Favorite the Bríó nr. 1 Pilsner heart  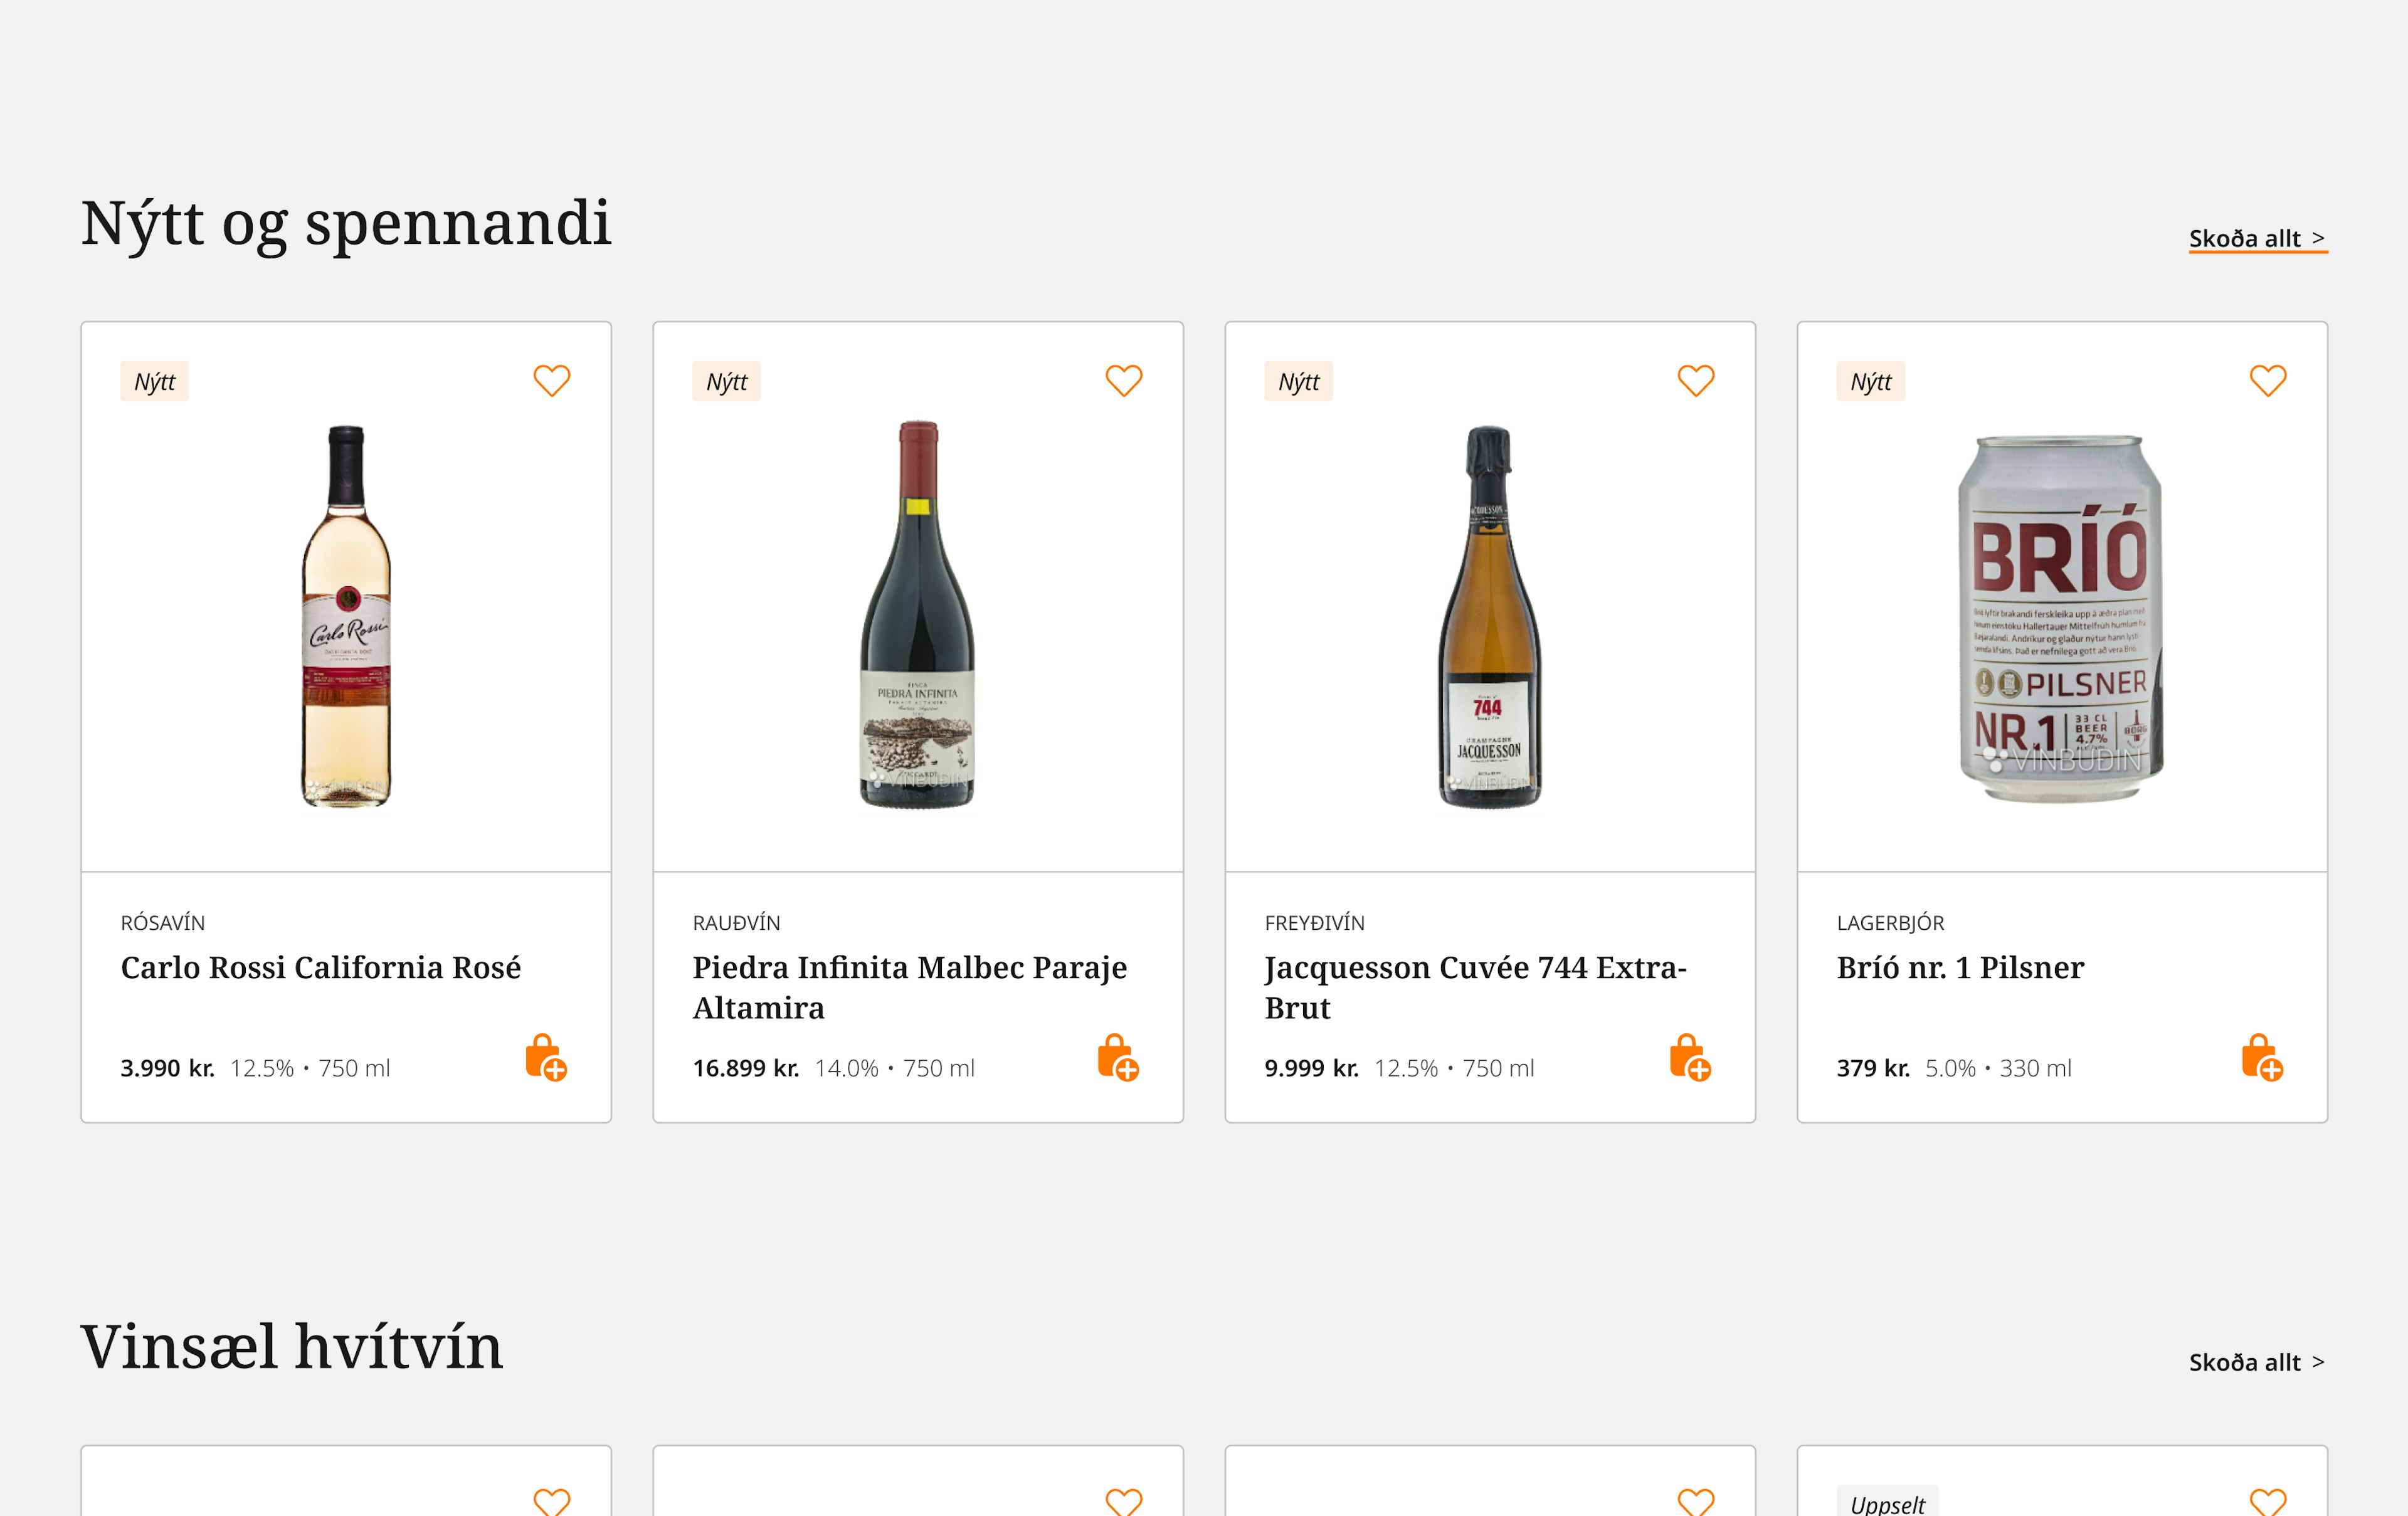[2267, 381]
